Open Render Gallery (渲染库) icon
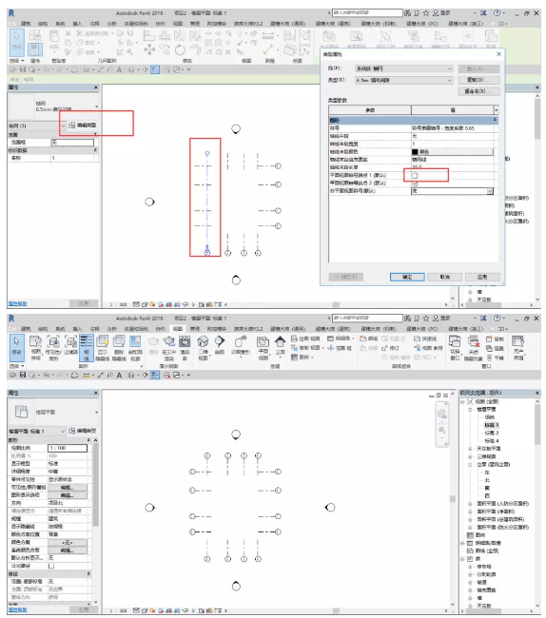546x618 pixels. 185,347
